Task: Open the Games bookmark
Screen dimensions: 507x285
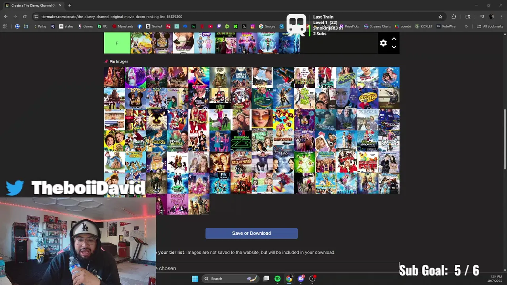Action: click(x=85, y=27)
